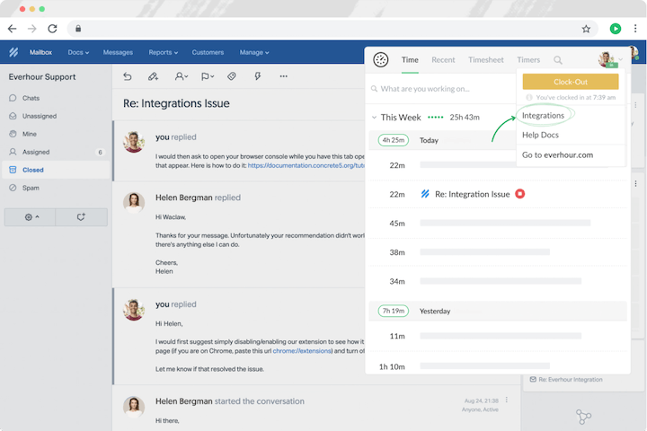Click the Re: Integrations Issue conversation title

176,103
